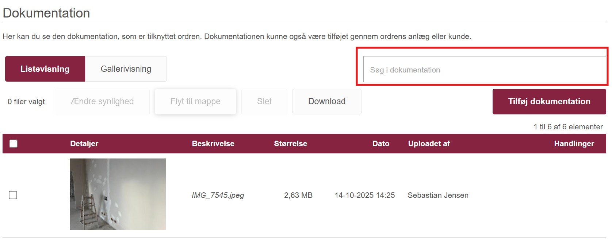The height and width of the screenshot is (239, 612).
Task: Click the Download button
Action: 326,102
